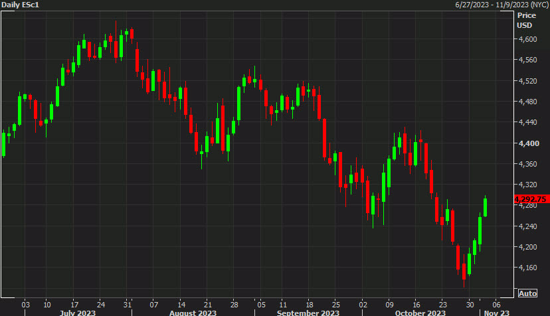Click the date range 6/27/2023 - 11/9/2023 (NYC)
Screen dimensions: 550x316
tap(502, 5)
